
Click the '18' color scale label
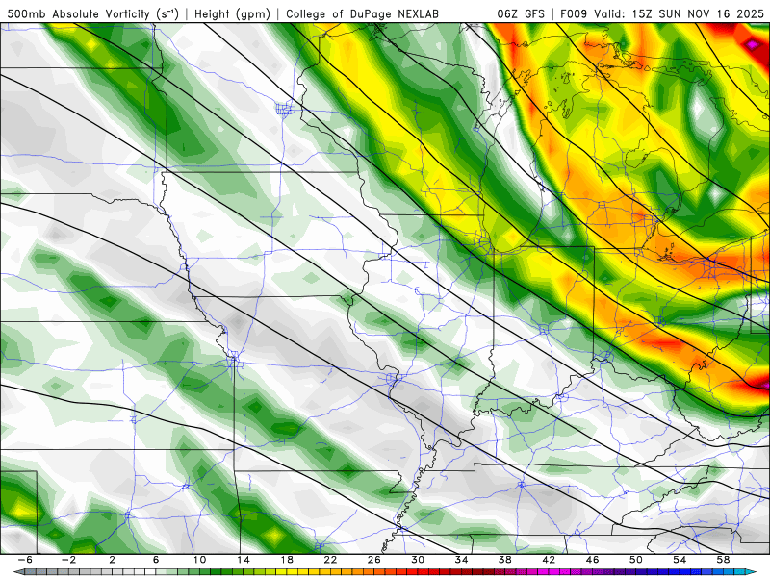[287, 560]
